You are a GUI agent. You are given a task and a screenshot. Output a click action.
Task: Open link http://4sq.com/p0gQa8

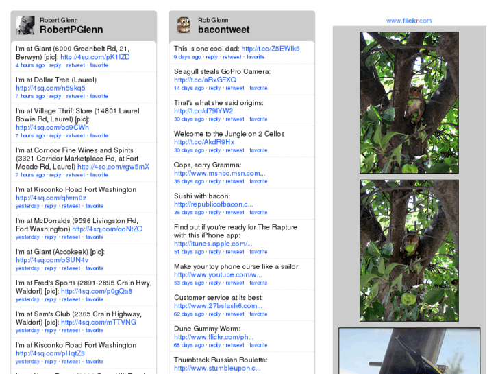pos(97,291)
